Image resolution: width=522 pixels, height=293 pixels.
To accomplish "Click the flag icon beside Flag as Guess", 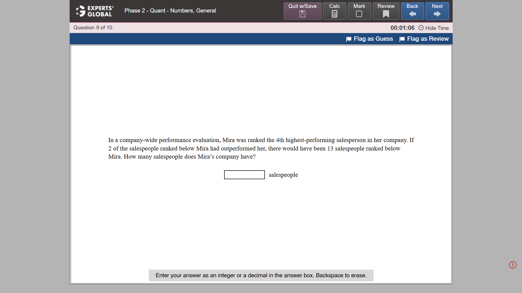I will tap(348, 39).
